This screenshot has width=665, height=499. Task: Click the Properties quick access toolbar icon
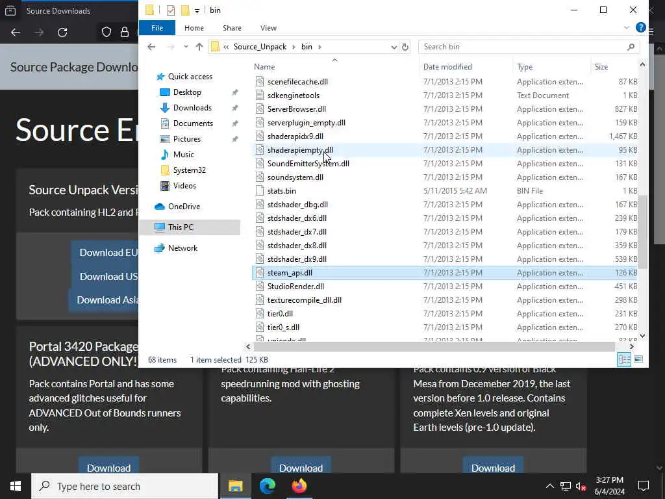pos(171,10)
